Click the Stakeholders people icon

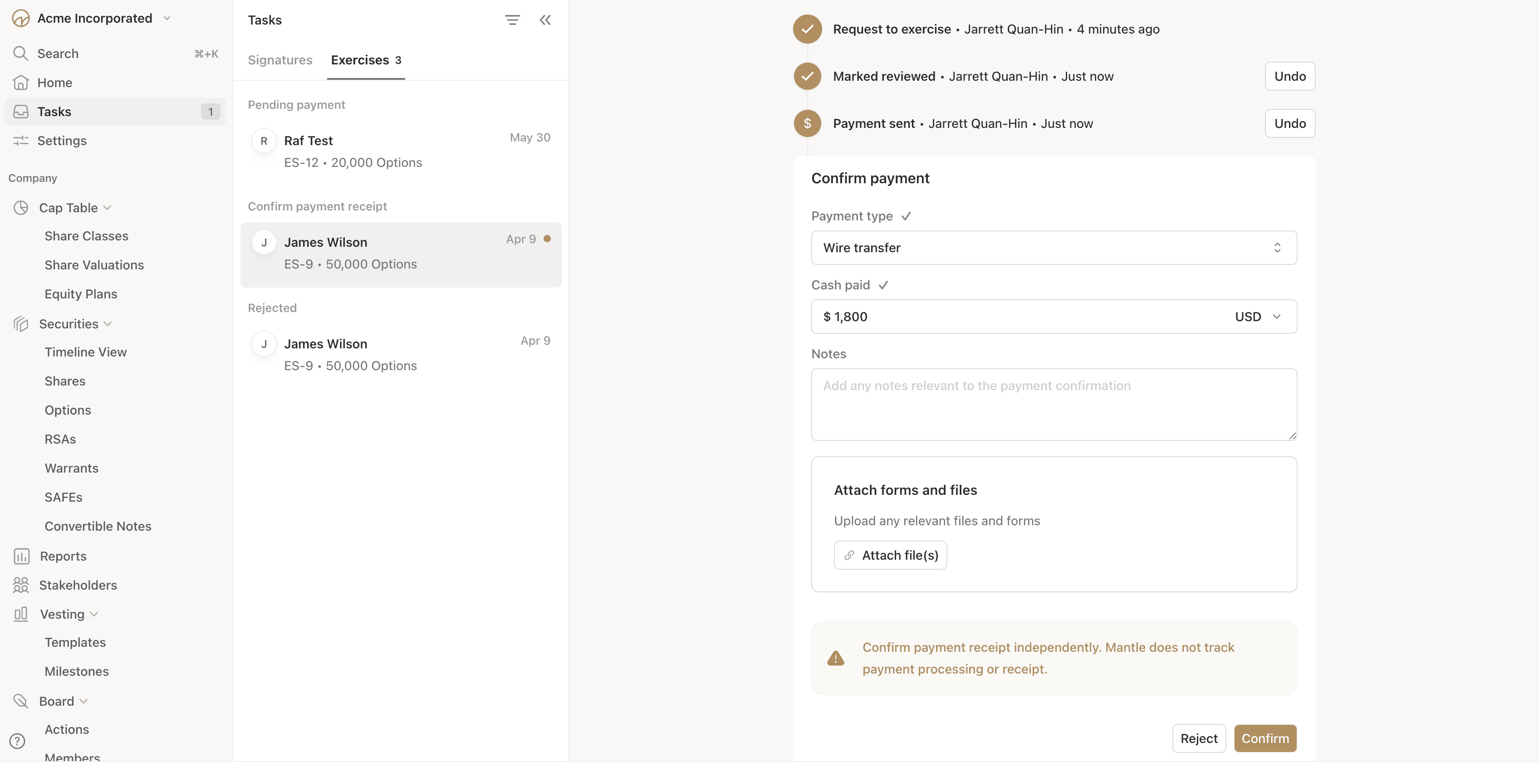click(x=21, y=585)
